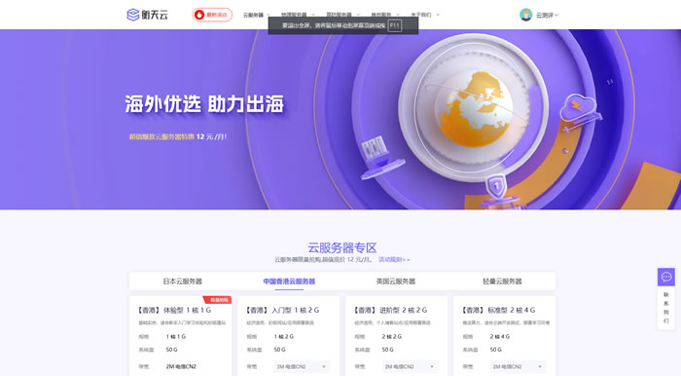Expand the 云服务器 navigation menu
This screenshot has width=681, height=376.
point(257,15)
